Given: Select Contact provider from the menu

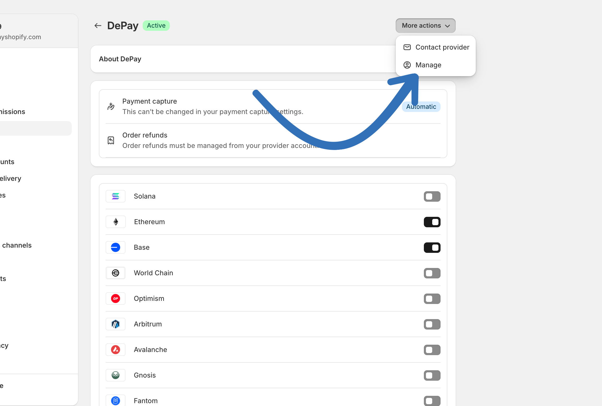Looking at the screenshot, I should (x=436, y=47).
